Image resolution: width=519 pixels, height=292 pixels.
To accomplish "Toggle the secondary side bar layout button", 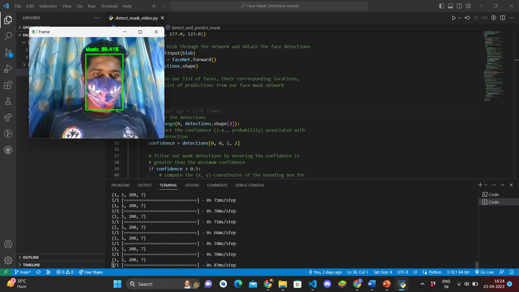I will point(459,6).
